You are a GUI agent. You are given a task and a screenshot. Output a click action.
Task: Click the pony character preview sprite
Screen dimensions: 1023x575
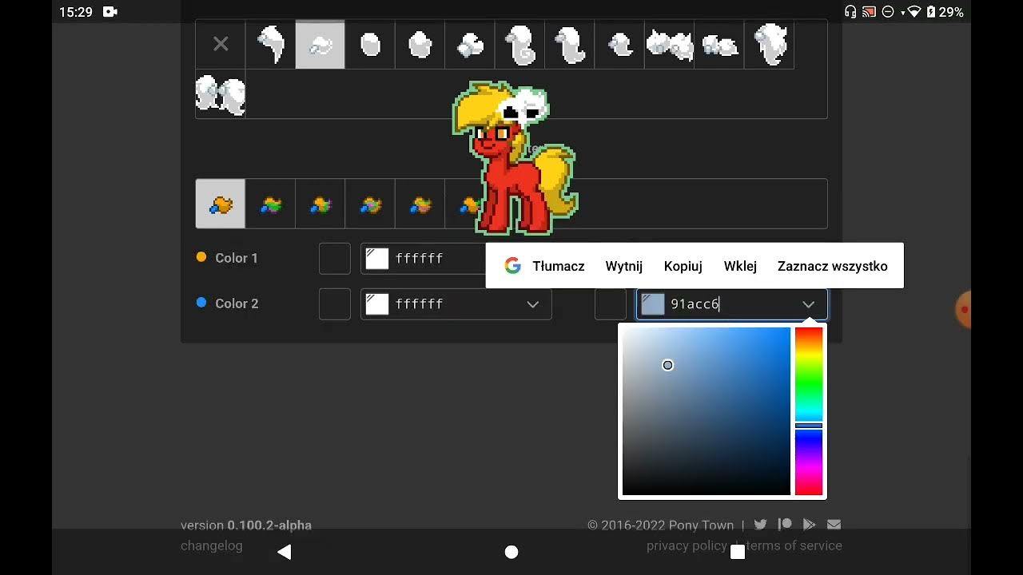[515, 158]
